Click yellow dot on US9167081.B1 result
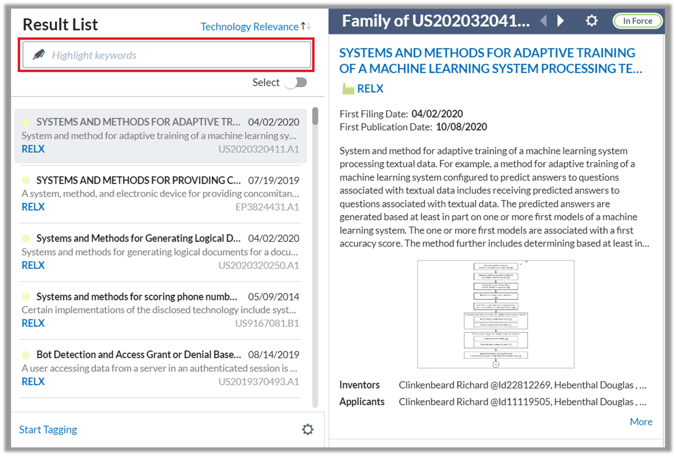Image resolution: width=676 pixels, height=456 pixels. tap(26, 297)
